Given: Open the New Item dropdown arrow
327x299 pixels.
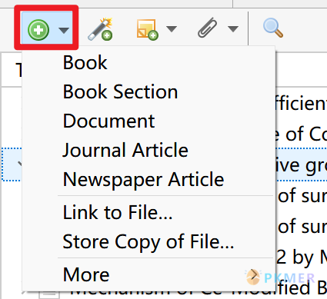Looking at the screenshot, I should coord(64,30).
